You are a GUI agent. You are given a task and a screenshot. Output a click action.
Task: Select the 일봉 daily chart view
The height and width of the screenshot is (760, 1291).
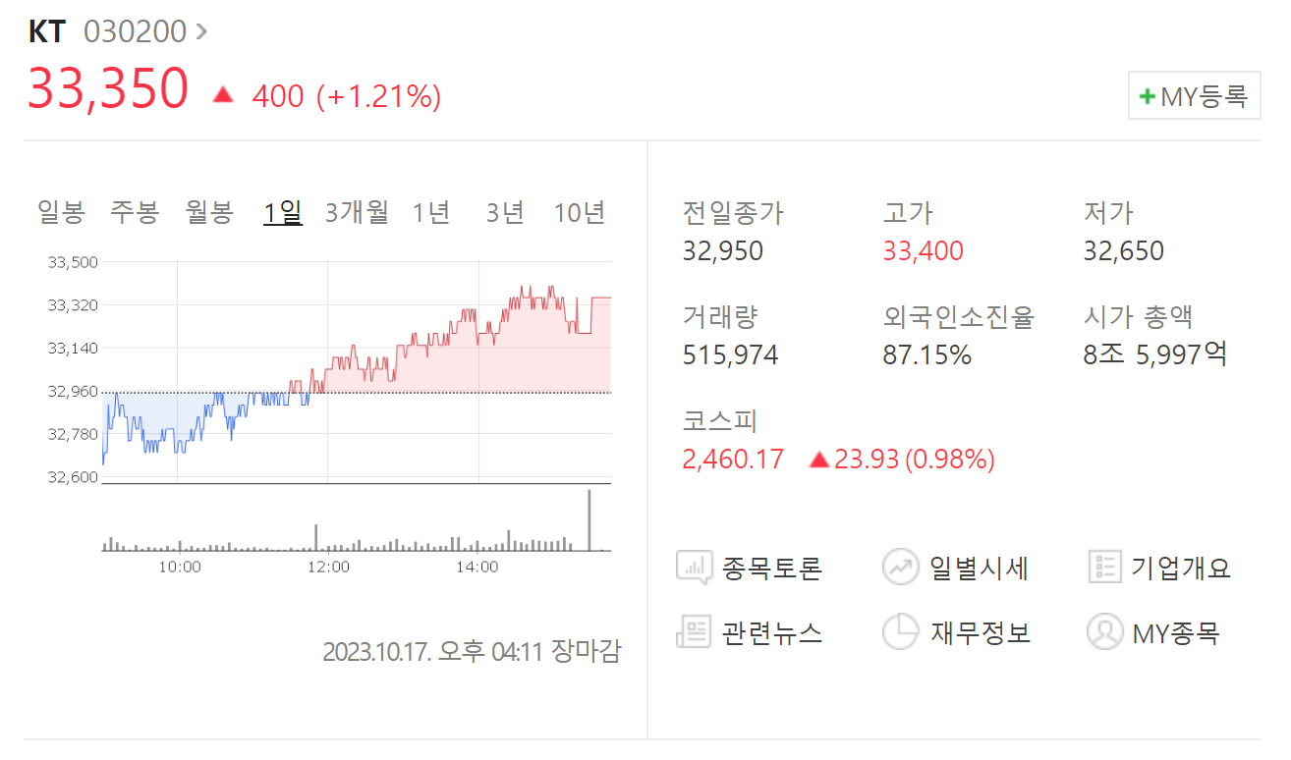(x=61, y=211)
